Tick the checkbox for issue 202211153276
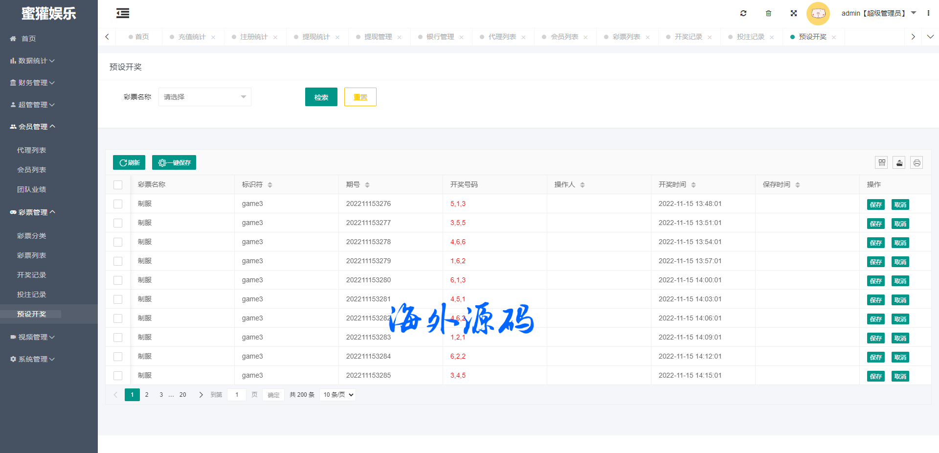The image size is (939, 453). tap(118, 204)
